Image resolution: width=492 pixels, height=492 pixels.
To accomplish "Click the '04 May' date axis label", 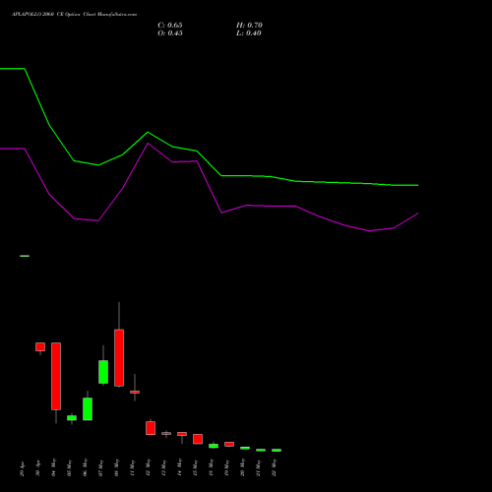I will [x=53, y=467].
